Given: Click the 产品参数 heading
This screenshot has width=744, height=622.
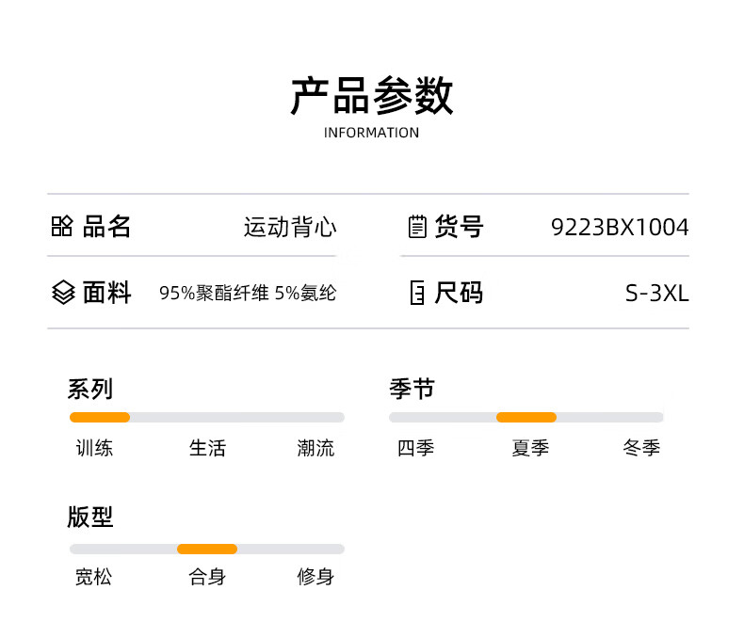Looking at the screenshot, I should [372, 96].
